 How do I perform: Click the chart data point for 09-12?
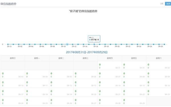(x=73, y=44)
